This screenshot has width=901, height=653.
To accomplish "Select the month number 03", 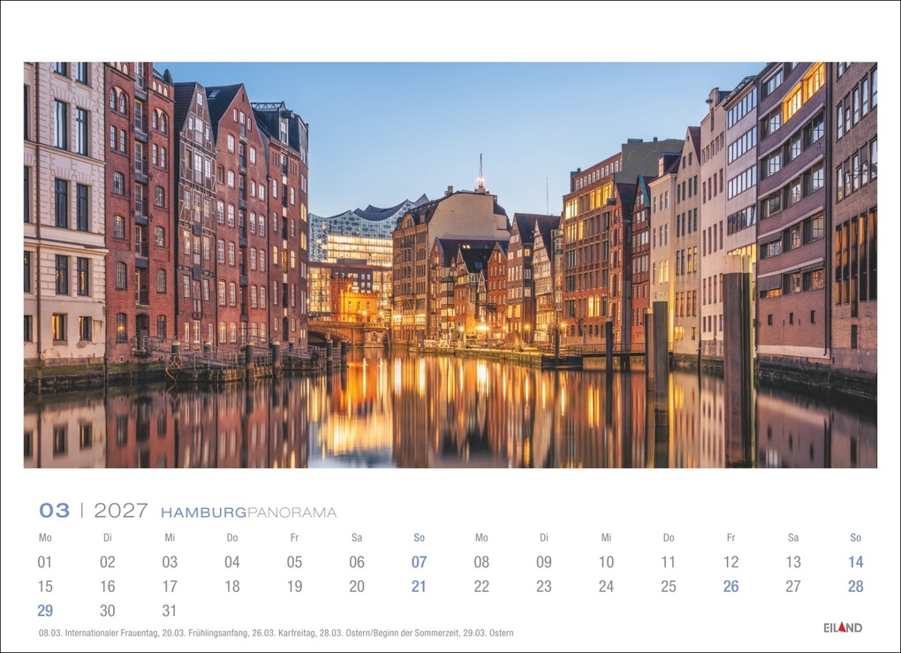I will [54, 510].
